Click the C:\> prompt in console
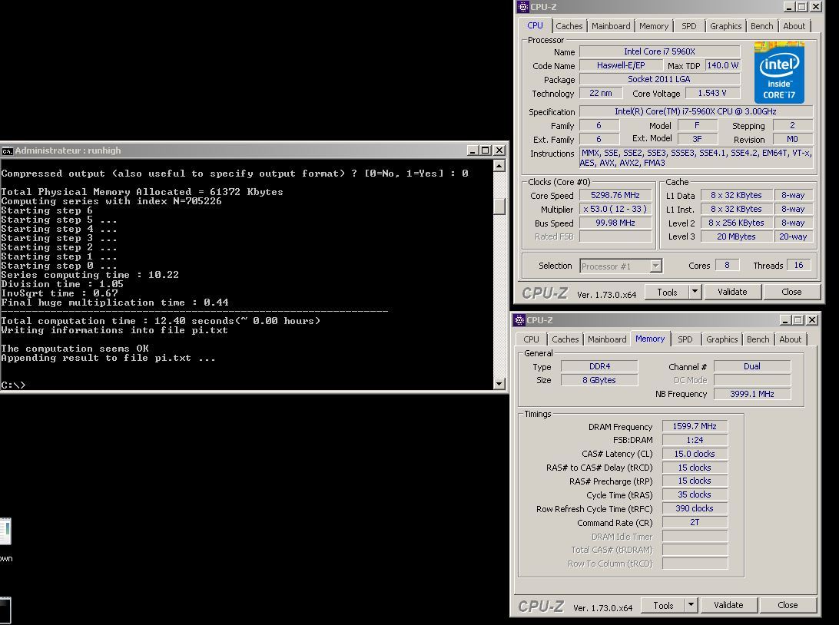Image resolution: width=839 pixels, height=625 pixels. [x=13, y=385]
